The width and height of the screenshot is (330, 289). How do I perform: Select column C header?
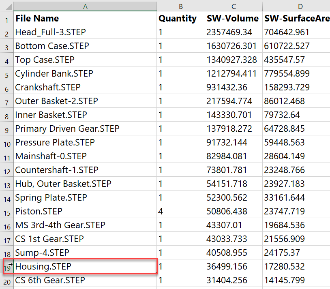tap(234, 6)
